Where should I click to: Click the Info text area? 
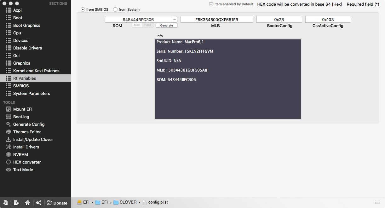click(228, 79)
